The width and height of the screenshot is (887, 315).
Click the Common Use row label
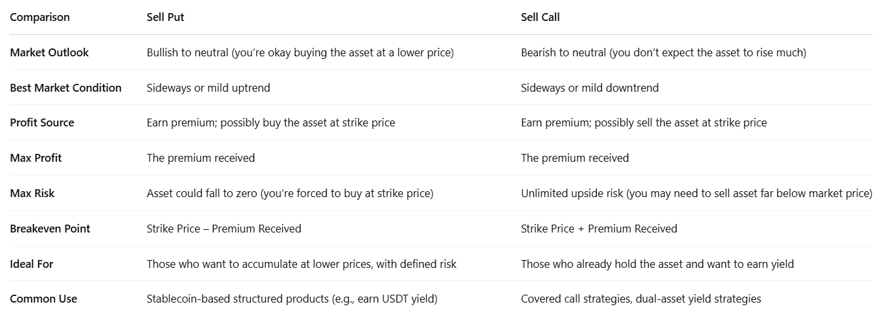43,299
